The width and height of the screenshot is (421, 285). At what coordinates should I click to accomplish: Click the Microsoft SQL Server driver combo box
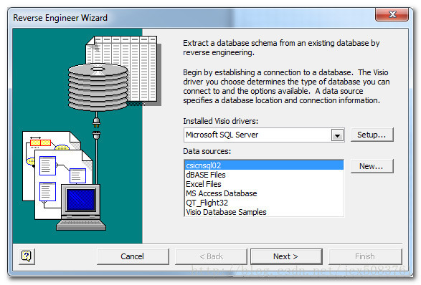264,135
